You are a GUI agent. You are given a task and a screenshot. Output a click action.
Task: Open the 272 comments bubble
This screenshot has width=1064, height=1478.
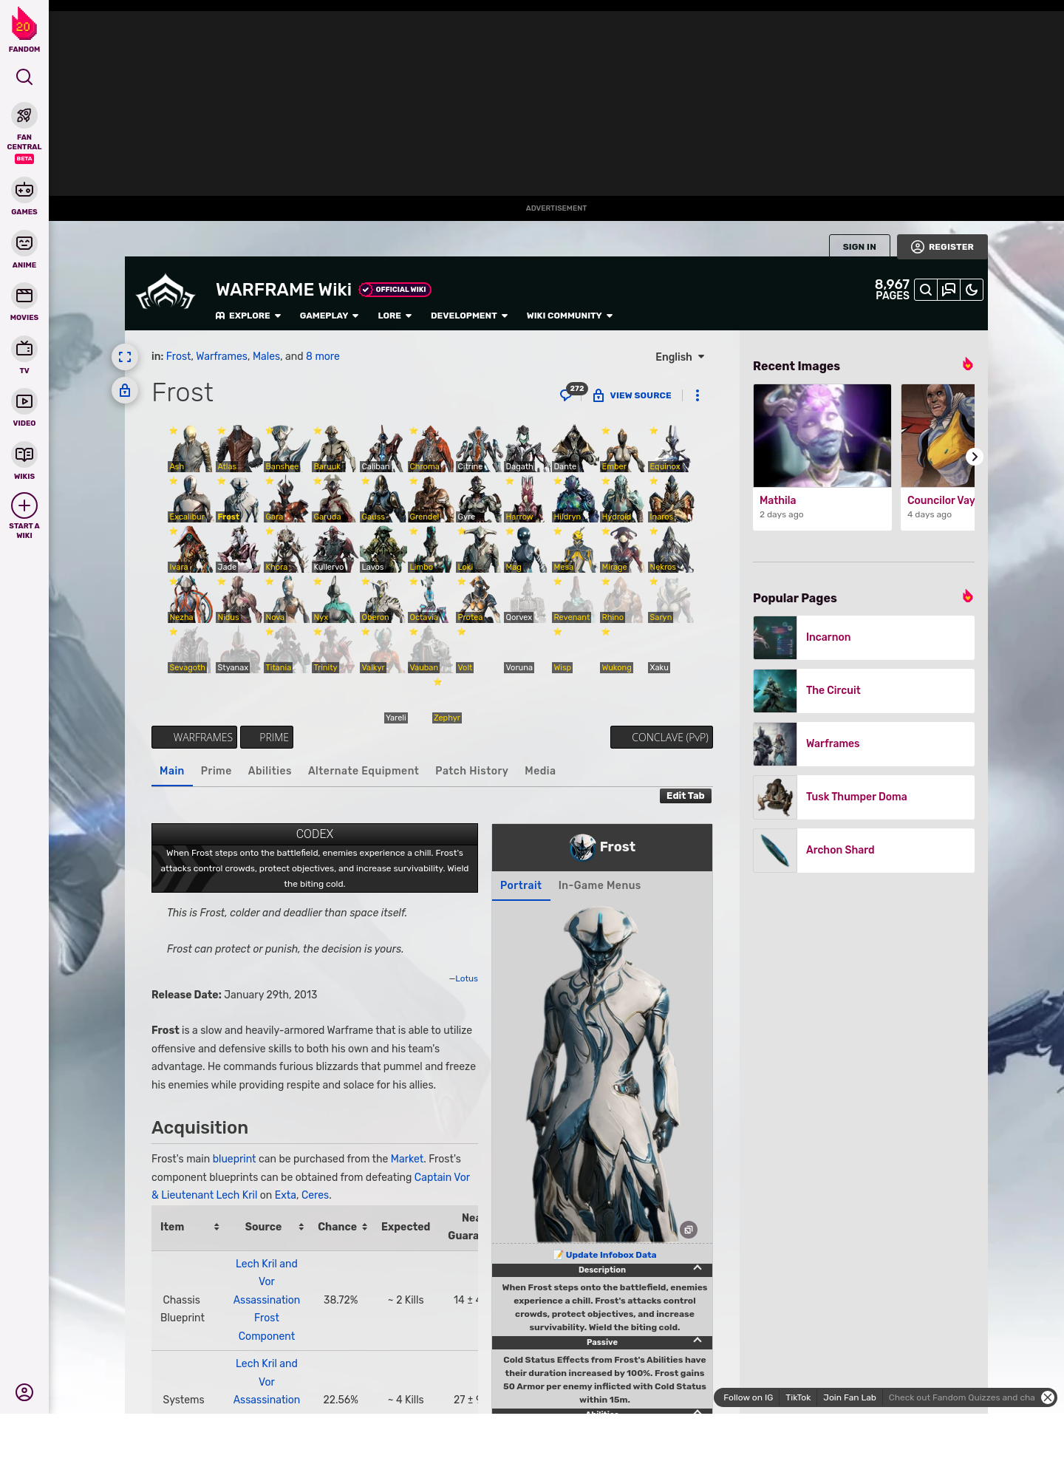click(x=573, y=392)
